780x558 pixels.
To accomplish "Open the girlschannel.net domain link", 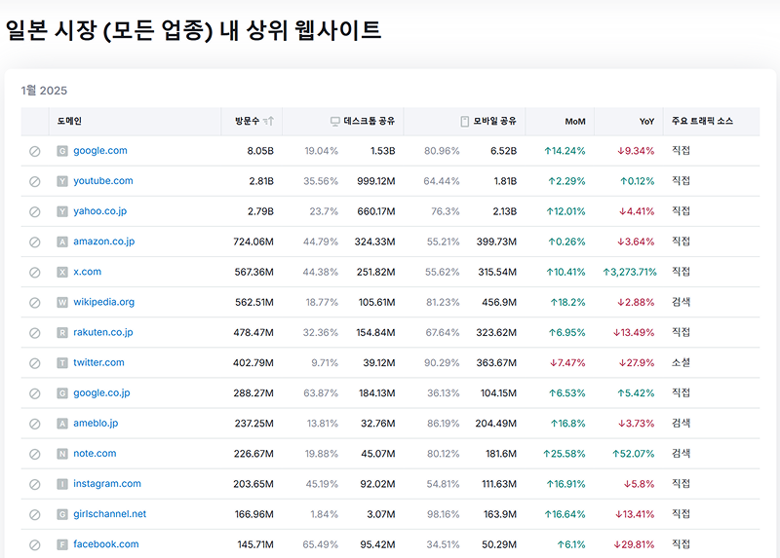I will coord(109,514).
